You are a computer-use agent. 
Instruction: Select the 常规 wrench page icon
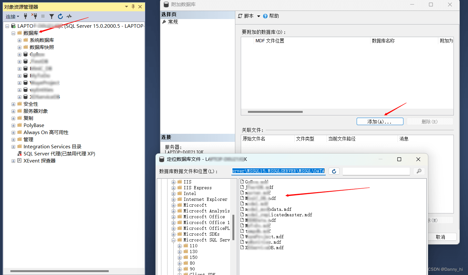[164, 22]
